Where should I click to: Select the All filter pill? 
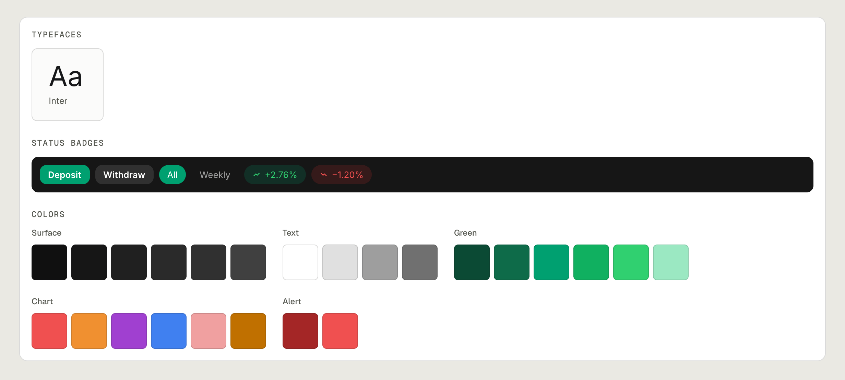(172, 175)
